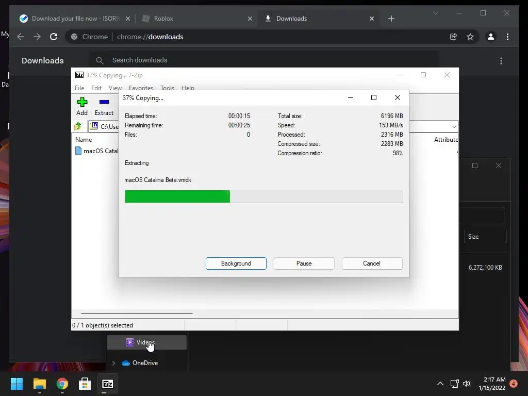528x396 pixels.
Task: Open the 7-Zip address bar dropdown
Action: click(454, 127)
